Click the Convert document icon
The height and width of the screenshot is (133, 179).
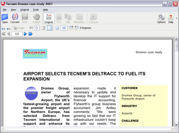[x=15, y=18]
